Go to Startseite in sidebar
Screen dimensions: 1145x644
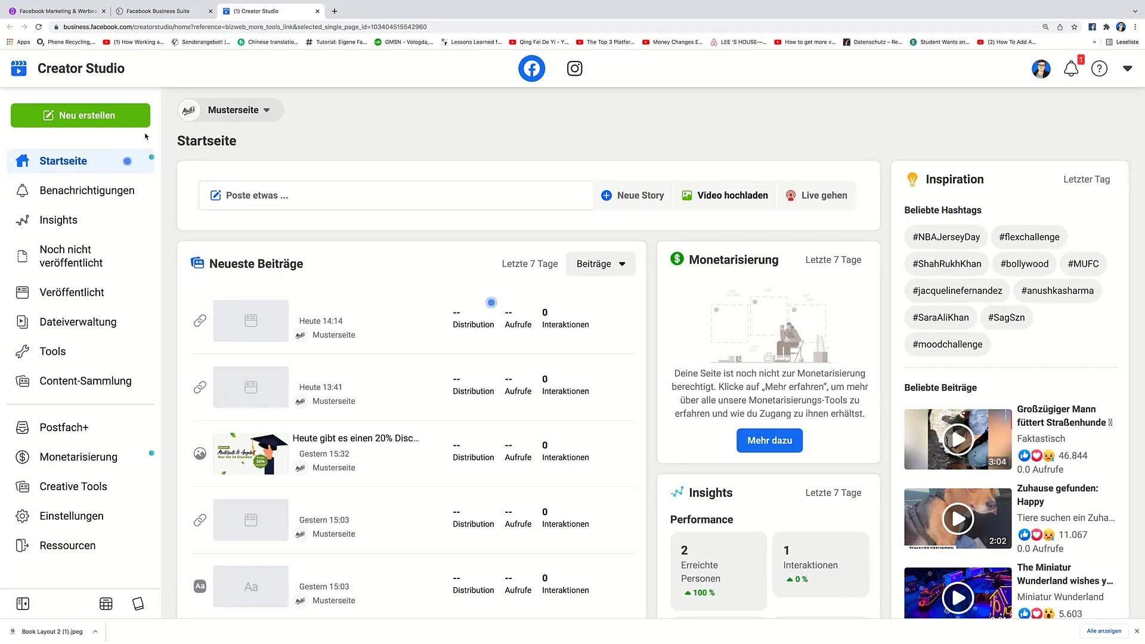[x=81, y=161]
